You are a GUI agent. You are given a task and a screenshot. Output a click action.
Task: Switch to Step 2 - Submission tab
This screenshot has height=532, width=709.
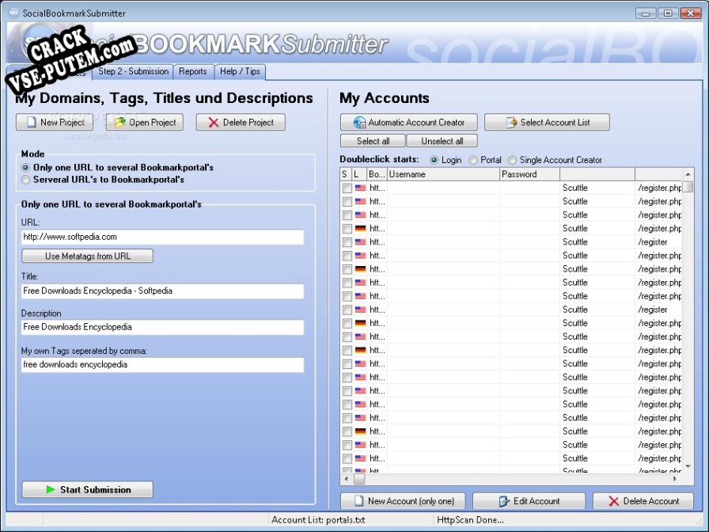[x=133, y=71]
